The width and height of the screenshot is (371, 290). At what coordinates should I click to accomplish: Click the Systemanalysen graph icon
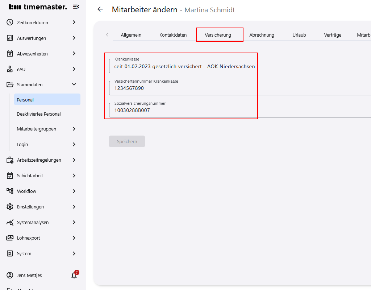click(10, 222)
